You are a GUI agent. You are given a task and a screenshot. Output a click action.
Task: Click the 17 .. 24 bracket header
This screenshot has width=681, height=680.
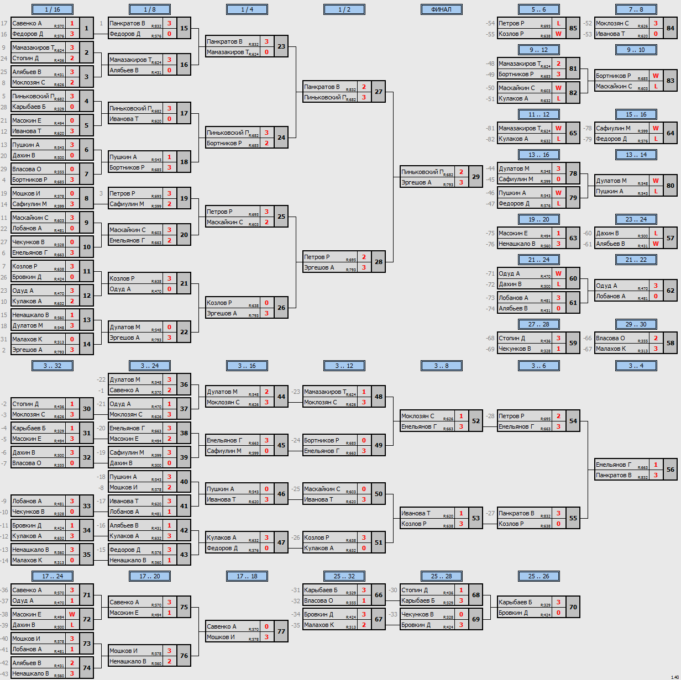click(x=53, y=576)
